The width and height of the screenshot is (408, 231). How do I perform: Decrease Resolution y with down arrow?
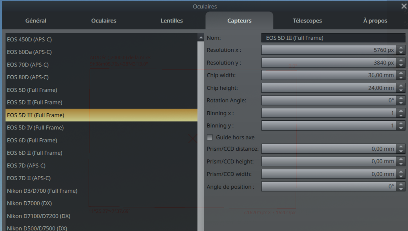401,65
